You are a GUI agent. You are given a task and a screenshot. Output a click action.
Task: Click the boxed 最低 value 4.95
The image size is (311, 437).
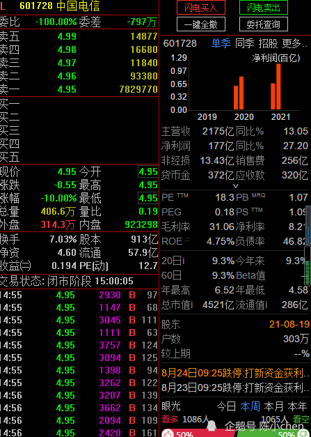coord(148,198)
